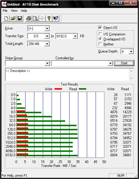139x179 pixels.
Task: Print results using the printer icon
Action: tap(29, 18)
